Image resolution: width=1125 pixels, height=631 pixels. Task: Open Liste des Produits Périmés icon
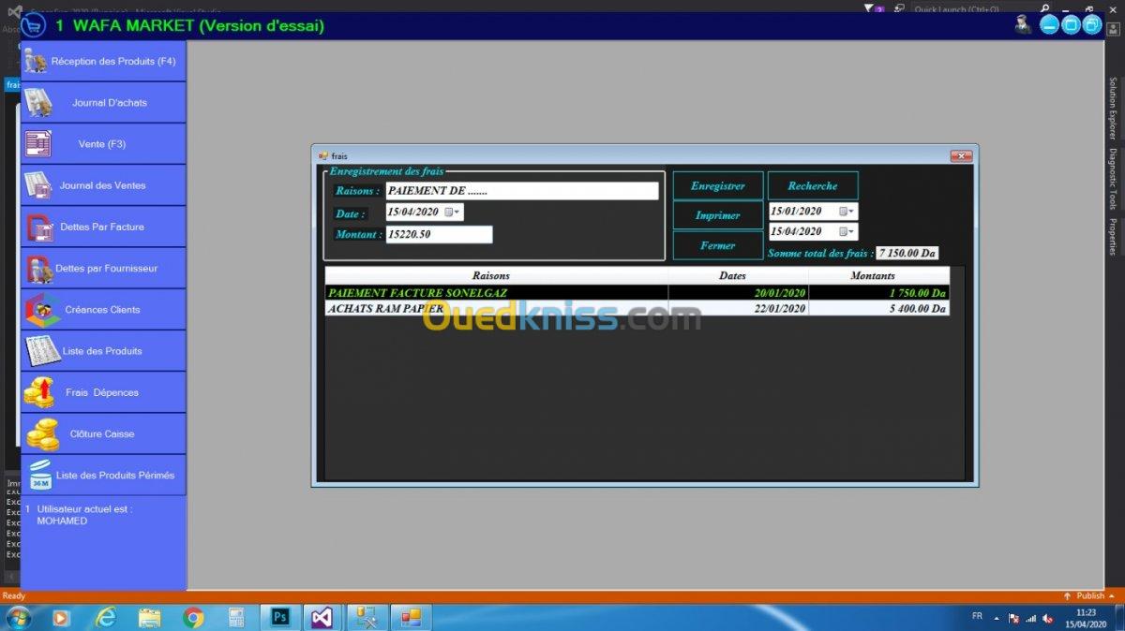tap(40, 476)
